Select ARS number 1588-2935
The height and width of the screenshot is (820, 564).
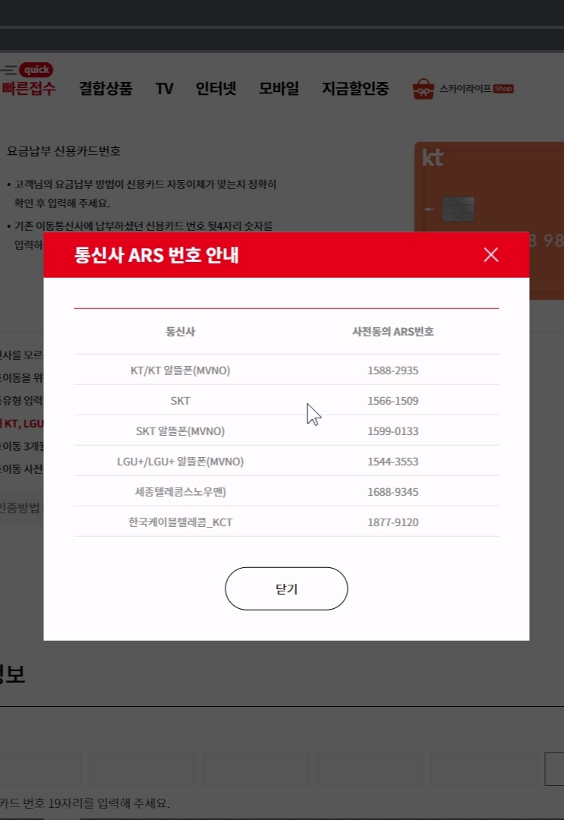coord(393,371)
